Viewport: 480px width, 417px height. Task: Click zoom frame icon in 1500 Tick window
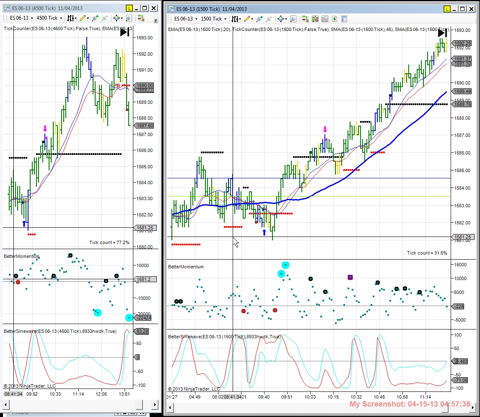(293, 19)
